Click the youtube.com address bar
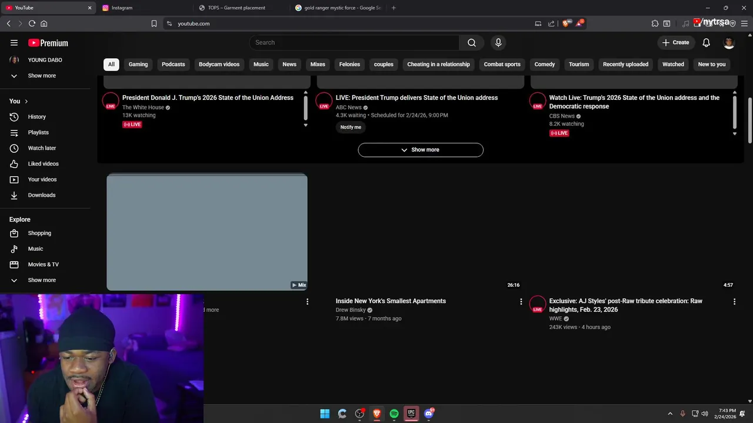753x423 pixels. point(347,23)
